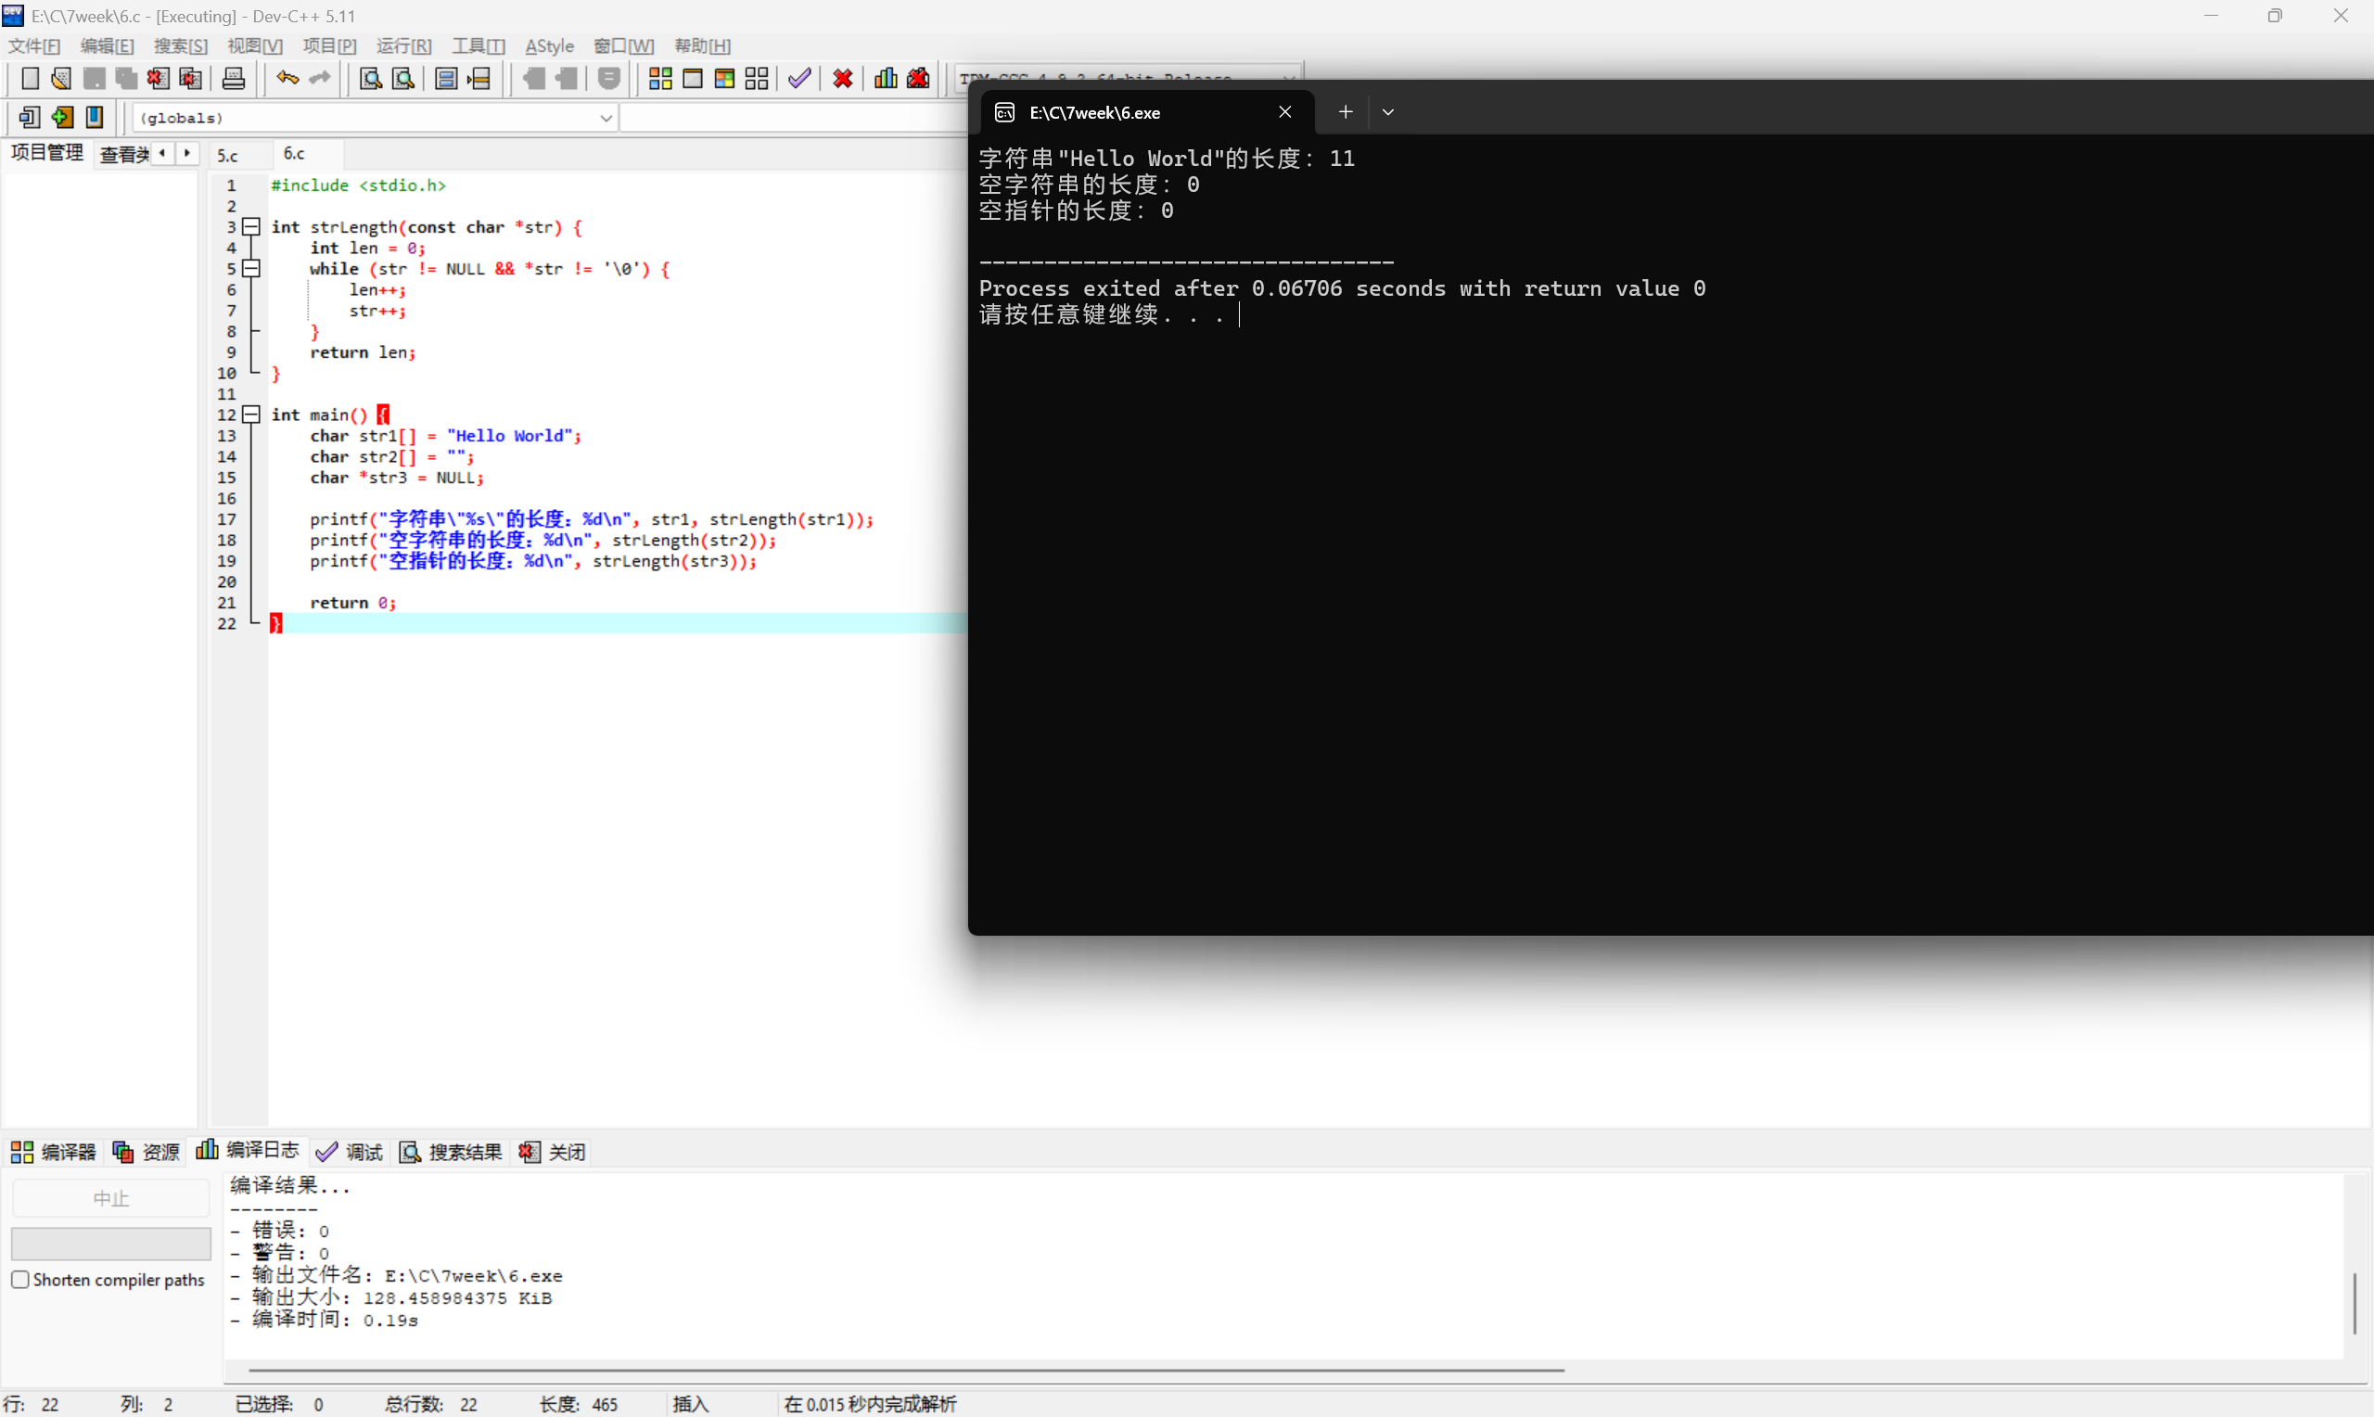The width and height of the screenshot is (2374, 1417).
Task: Add a new console tab with plus button
Action: point(1345,112)
